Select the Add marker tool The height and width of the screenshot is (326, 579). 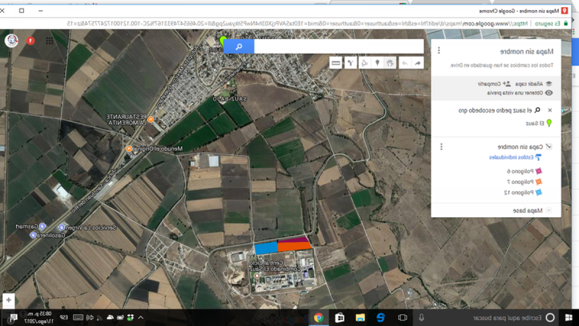point(378,63)
